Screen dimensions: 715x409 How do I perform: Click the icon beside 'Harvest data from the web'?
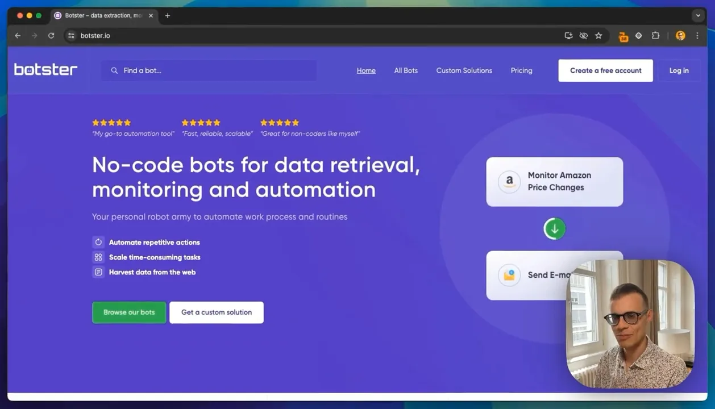(x=98, y=272)
